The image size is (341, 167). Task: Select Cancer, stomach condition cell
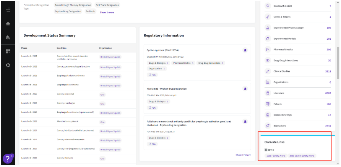click(65, 158)
